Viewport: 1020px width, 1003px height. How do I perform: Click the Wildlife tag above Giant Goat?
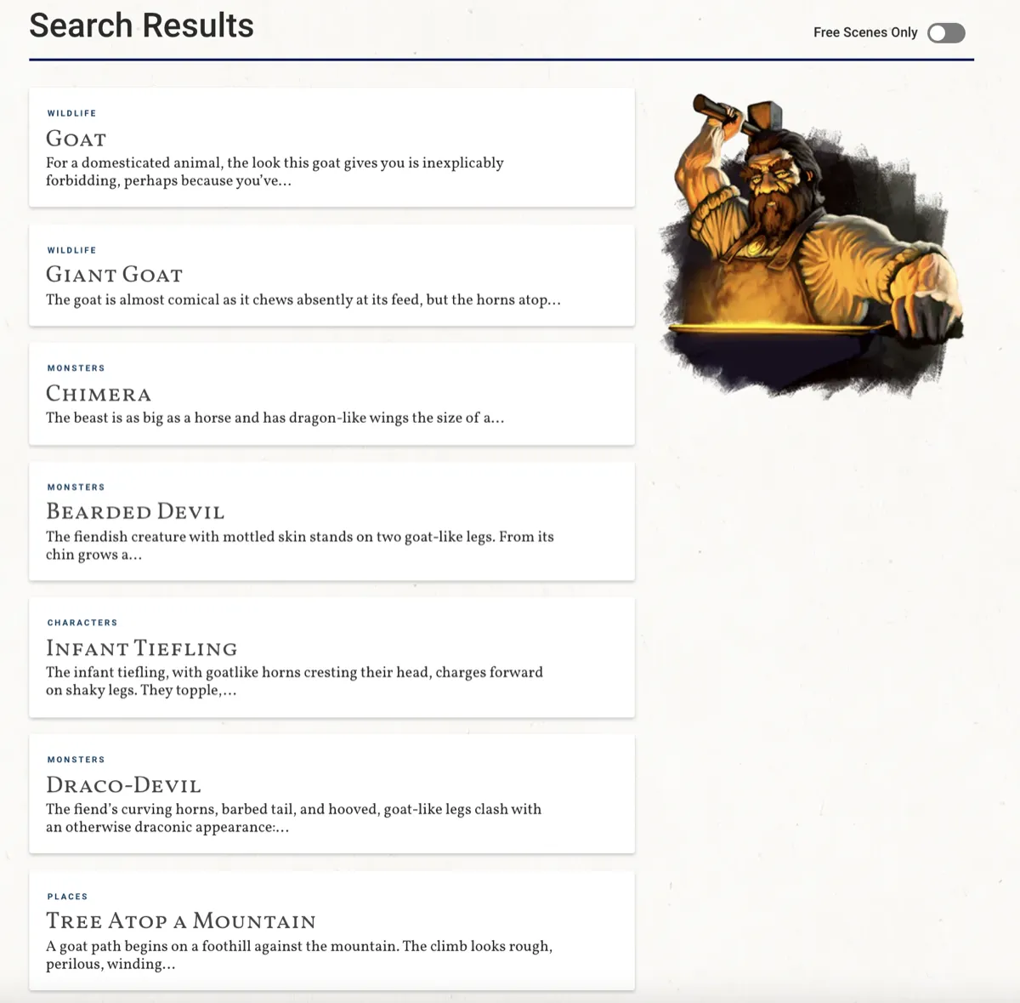71,250
